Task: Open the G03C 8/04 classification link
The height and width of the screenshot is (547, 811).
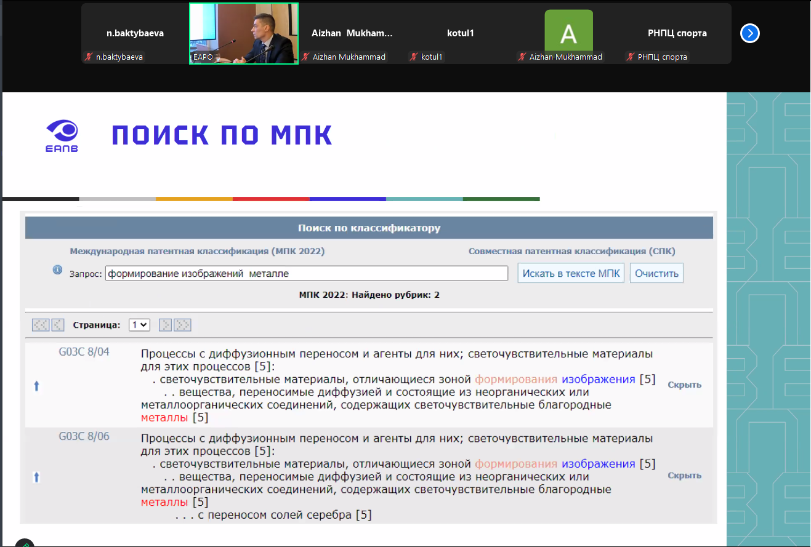Action: (x=84, y=353)
